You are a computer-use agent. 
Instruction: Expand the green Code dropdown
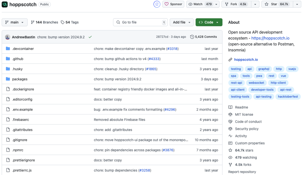pos(209,22)
